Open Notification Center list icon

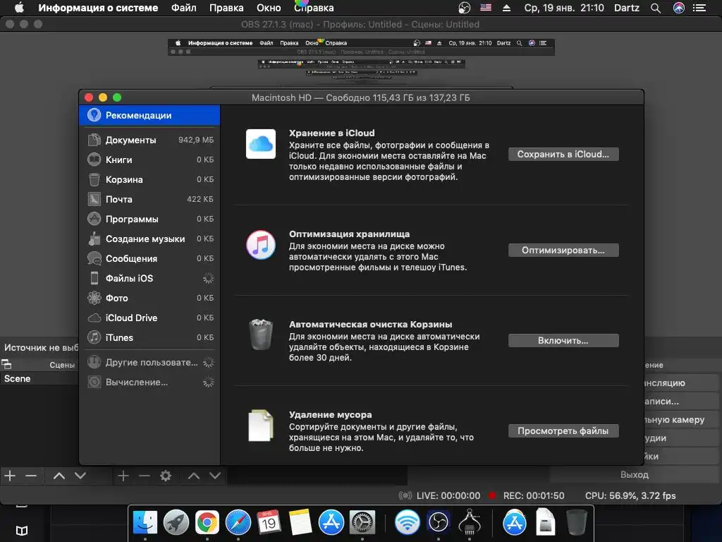[x=699, y=8]
